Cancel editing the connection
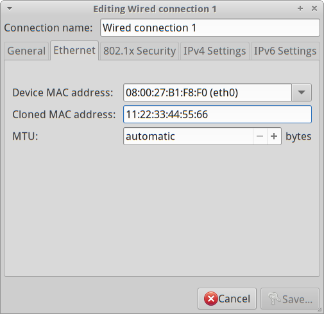The image size is (324, 314). [x=227, y=299]
